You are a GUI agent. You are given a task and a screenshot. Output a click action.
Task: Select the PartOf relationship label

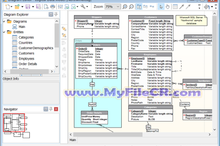point(92,105)
